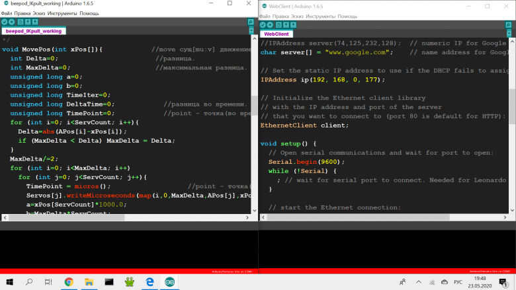Screen dimensions: 516x290
Task: Open Помощь menu in WebClient window
Action: 347,17
